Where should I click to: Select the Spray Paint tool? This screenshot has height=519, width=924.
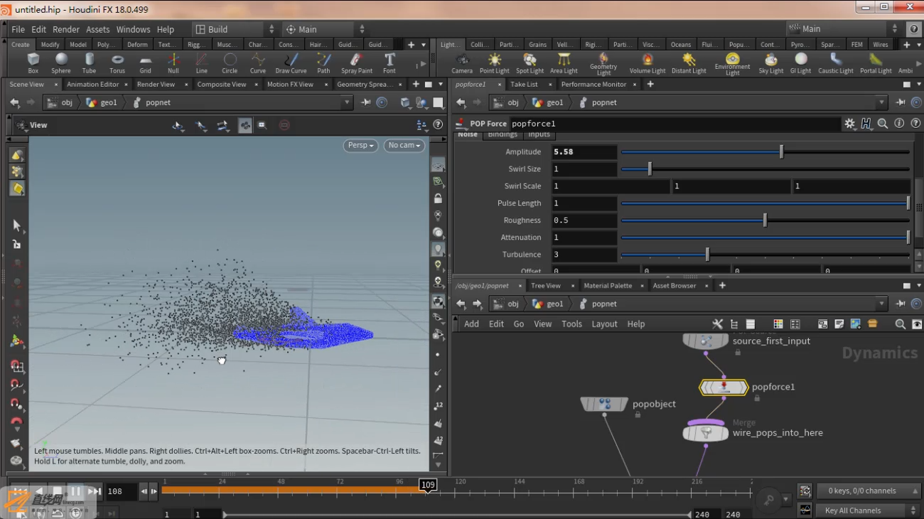tap(357, 63)
